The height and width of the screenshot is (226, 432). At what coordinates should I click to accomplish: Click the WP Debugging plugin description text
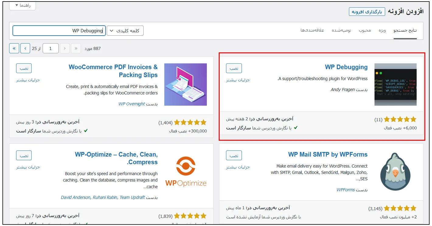pos(323,79)
